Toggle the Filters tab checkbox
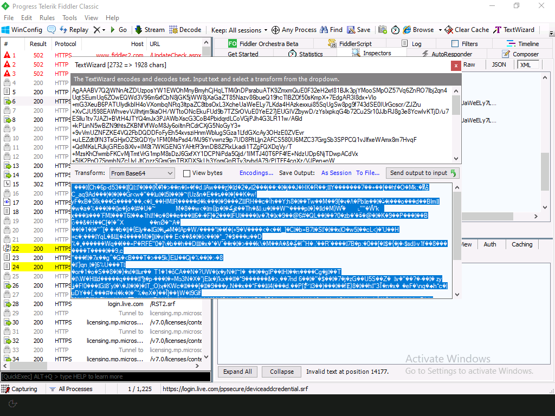This screenshot has width=555, height=416. point(455,44)
